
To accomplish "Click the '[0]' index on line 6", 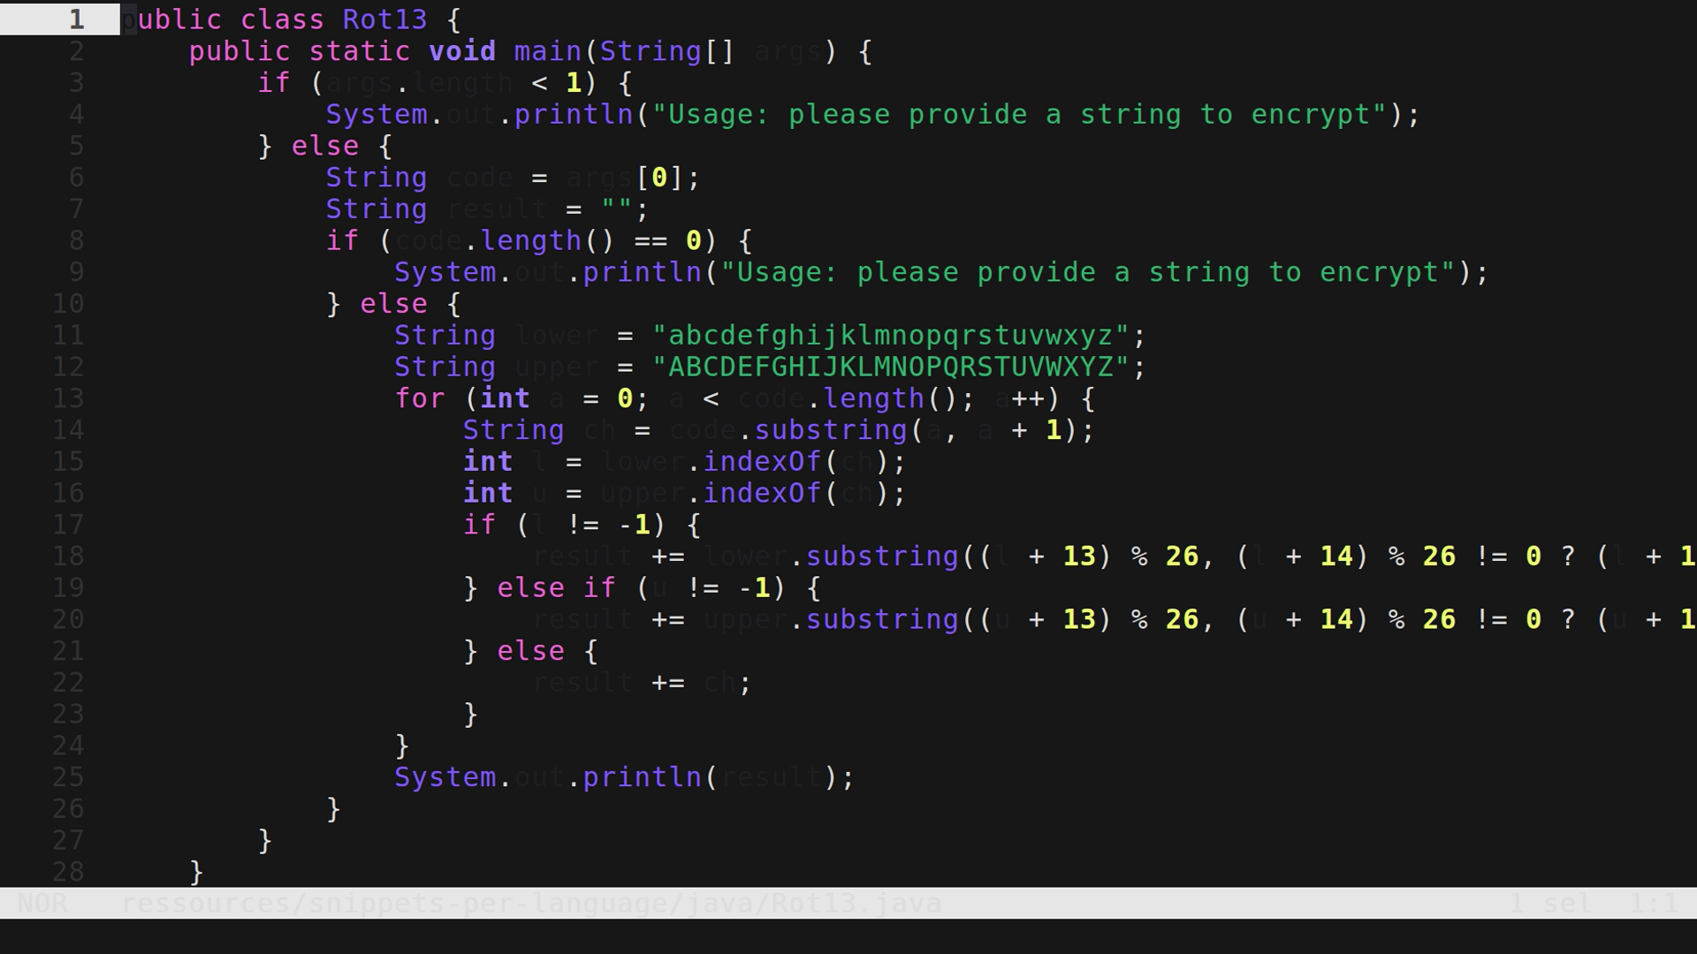I will tap(659, 178).
